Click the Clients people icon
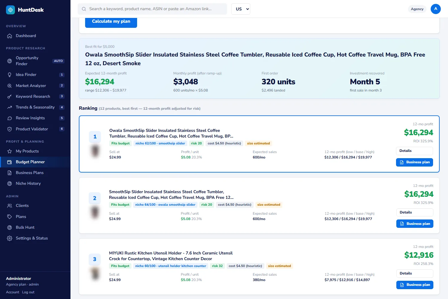448x299 pixels. pos(10,206)
